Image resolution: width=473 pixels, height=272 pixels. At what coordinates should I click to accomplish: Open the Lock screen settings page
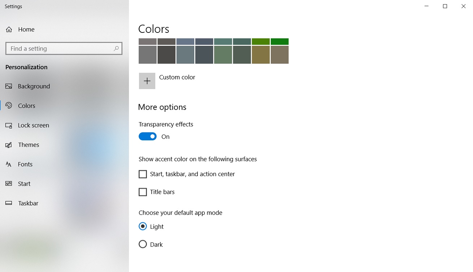click(x=64, y=125)
